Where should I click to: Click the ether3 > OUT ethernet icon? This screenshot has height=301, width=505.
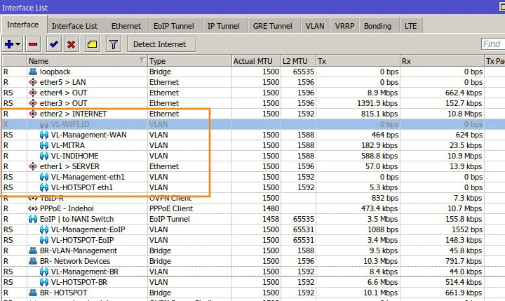tap(33, 103)
